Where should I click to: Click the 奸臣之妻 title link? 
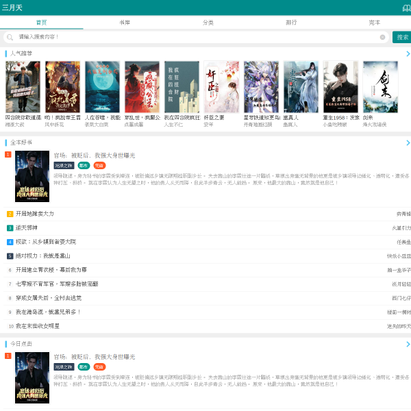(214, 117)
